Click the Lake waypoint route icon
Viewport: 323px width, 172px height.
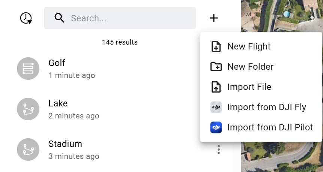28,109
